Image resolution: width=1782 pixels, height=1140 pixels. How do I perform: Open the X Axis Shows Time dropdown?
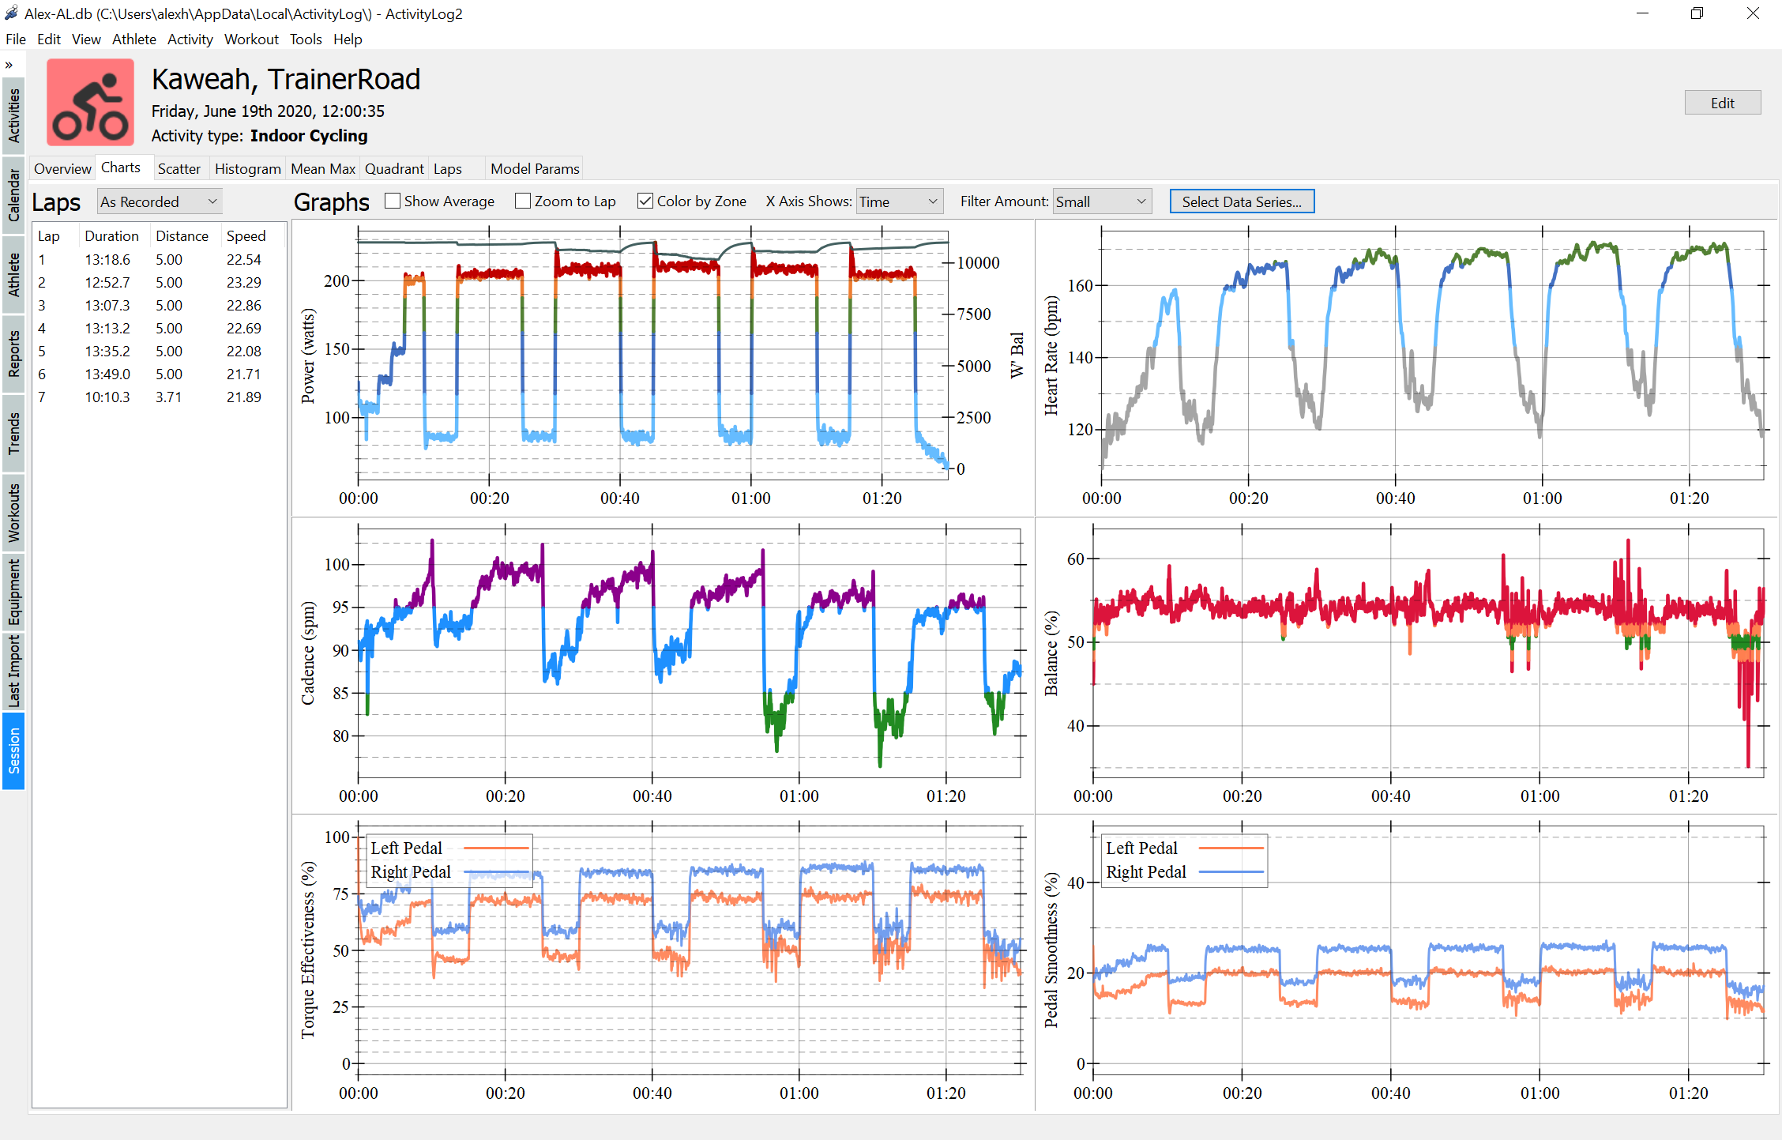[x=900, y=202]
